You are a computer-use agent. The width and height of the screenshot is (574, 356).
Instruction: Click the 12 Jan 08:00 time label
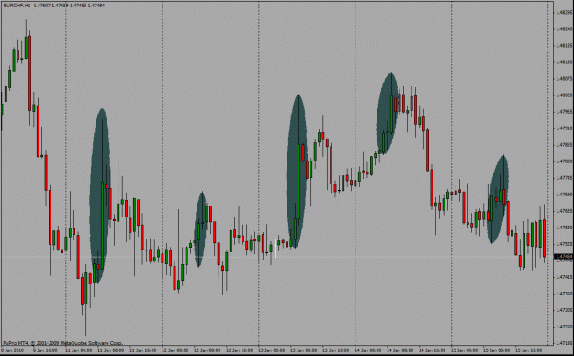(x=208, y=350)
